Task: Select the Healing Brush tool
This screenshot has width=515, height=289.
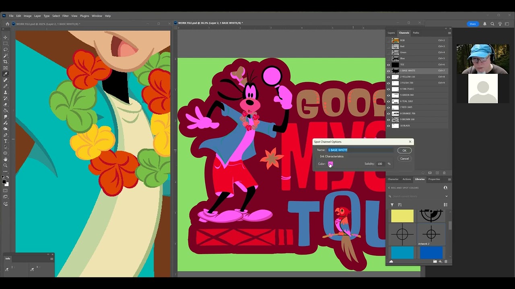Action: 5,80
